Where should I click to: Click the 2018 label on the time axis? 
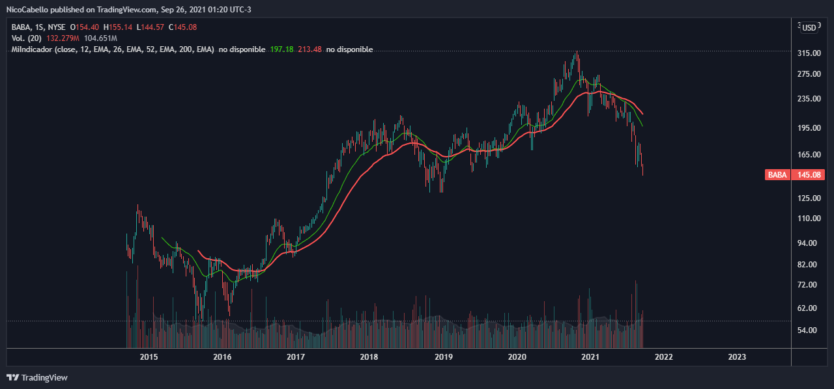369,357
